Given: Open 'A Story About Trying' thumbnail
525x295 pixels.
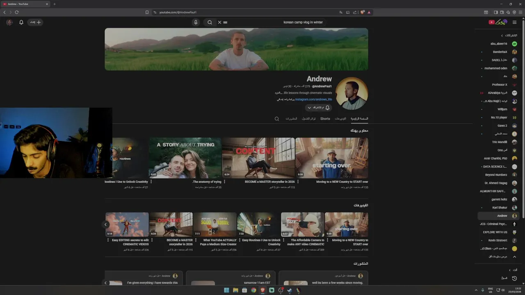Looking at the screenshot, I should click(185, 158).
